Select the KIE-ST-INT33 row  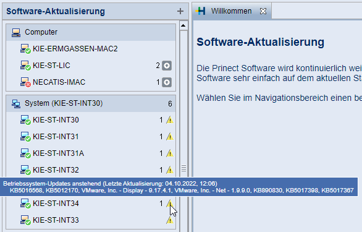[x=91, y=220]
